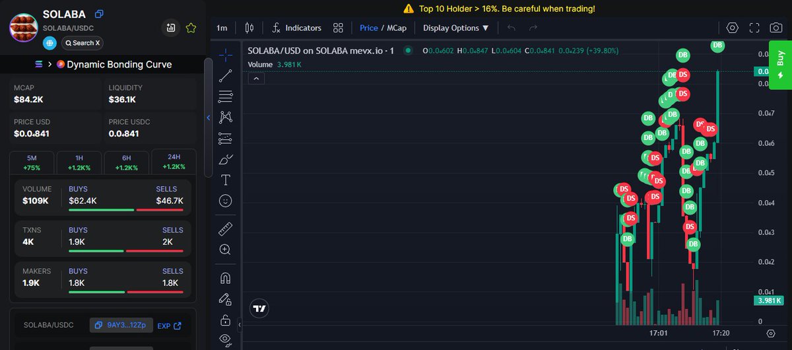Click the SOLABA token avatar image
792x350 pixels.
tap(24, 28)
